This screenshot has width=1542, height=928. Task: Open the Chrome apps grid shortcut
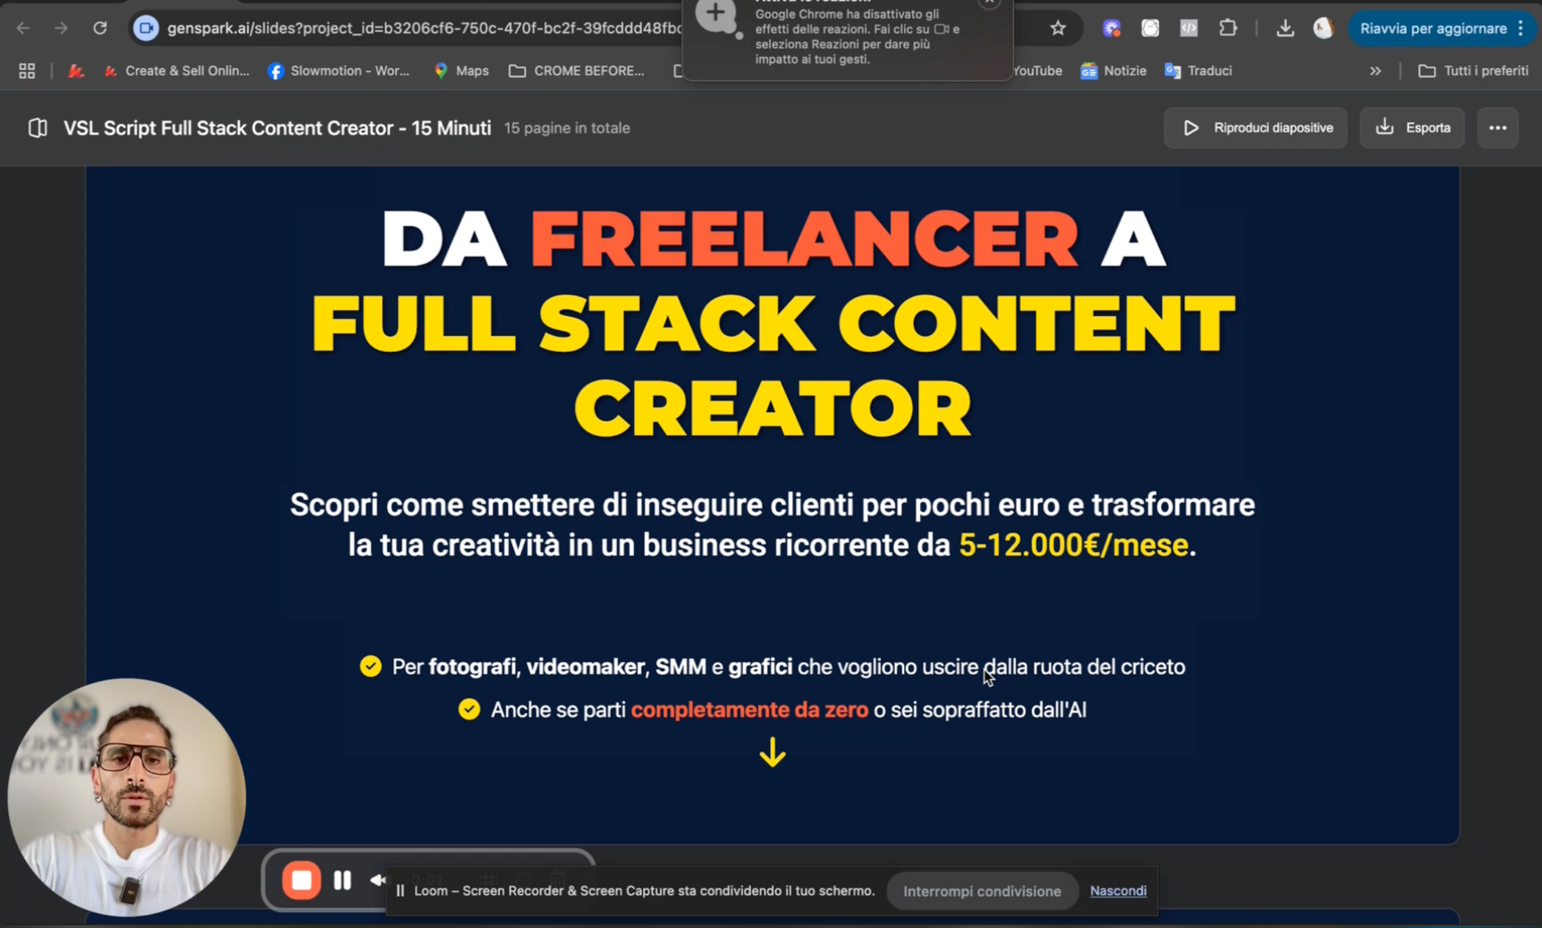(27, 71)
